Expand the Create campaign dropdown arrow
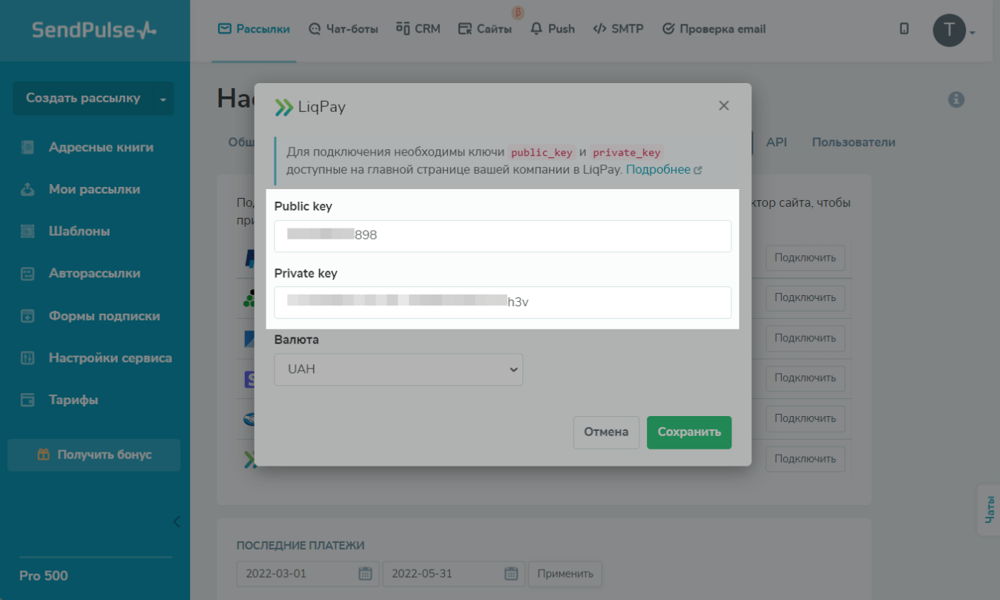Viewport: 1000px width, 600px height. pos(163,99)
